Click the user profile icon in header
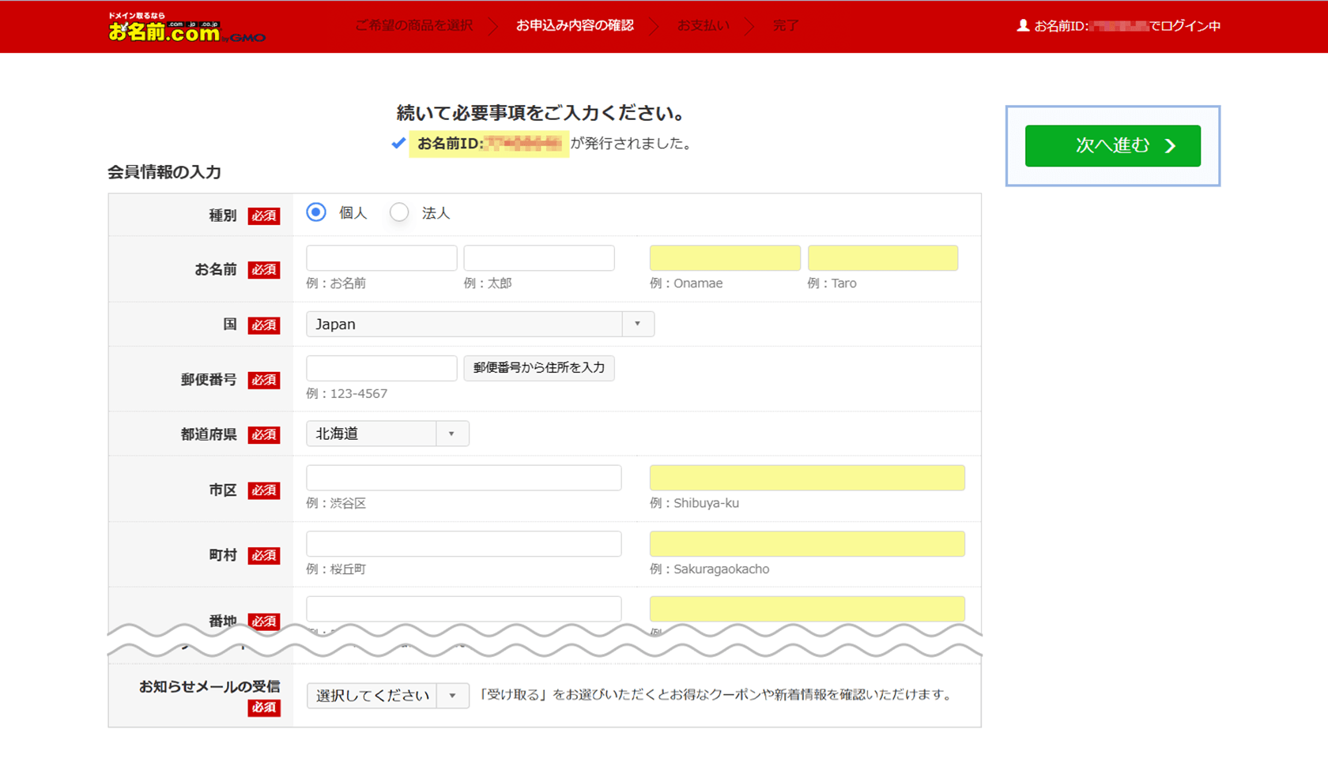This screenshot has width=1328, height=781. [x=1022, y=26]
